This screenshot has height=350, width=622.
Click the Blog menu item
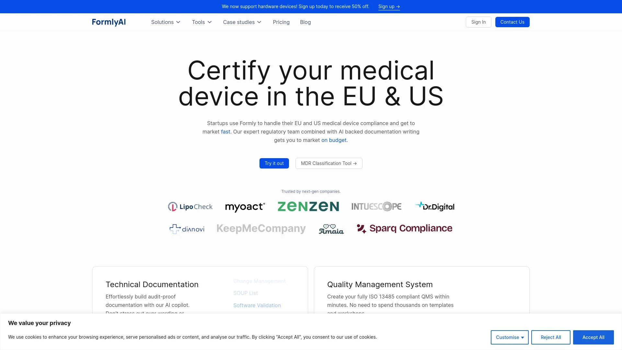(x=305, y=22)
